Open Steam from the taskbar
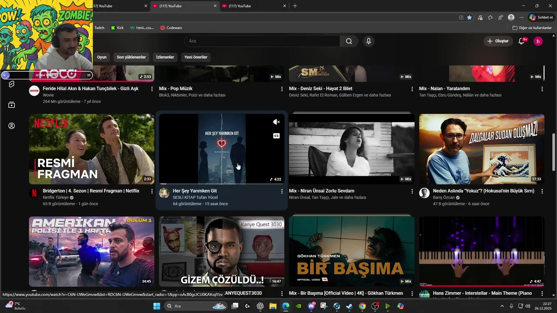The width and height of the screenshot is (557, 313). coord(349,306)
